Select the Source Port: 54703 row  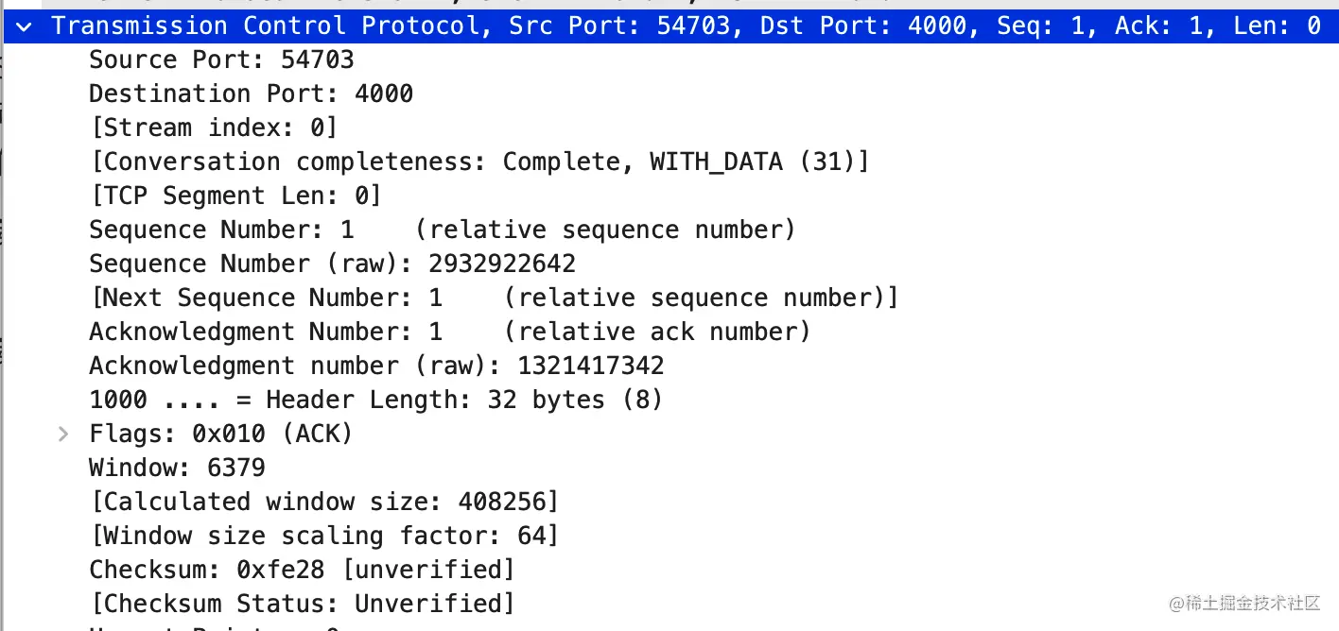point(221,60)
